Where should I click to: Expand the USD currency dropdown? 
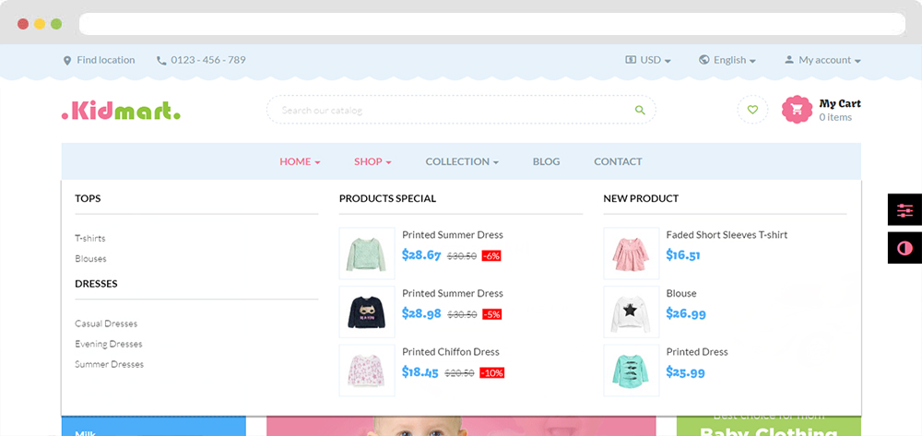[x=648, y=60]
